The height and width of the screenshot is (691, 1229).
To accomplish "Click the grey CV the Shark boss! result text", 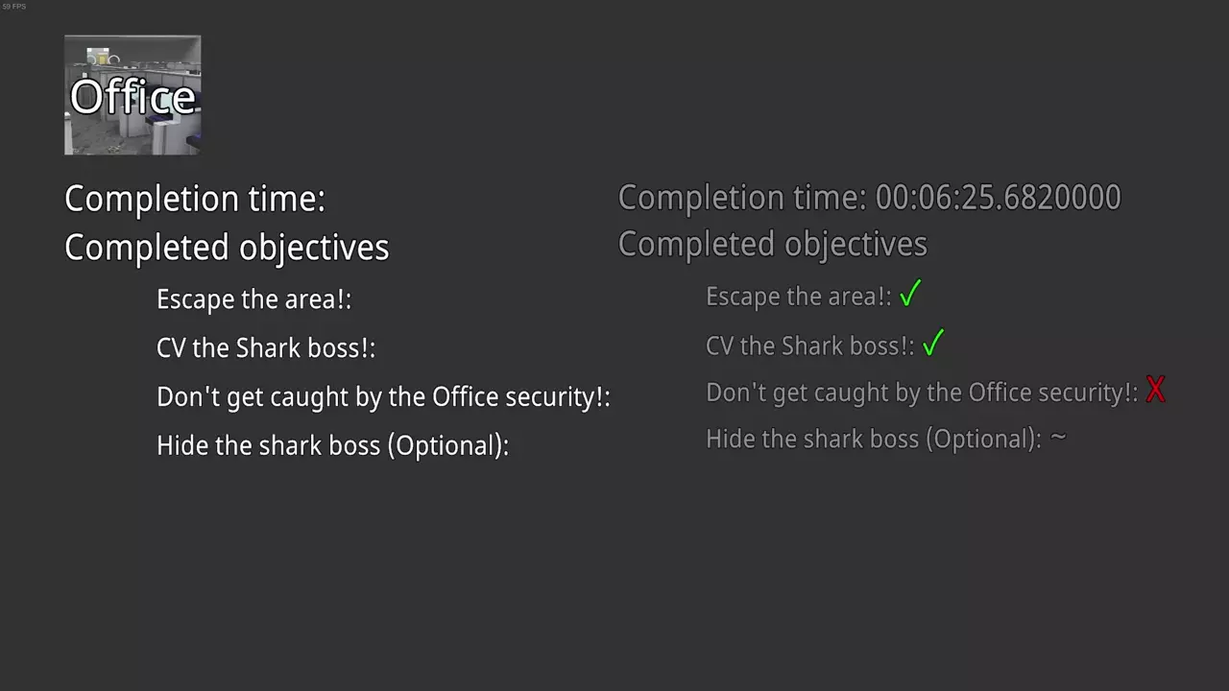I will 810,345.
